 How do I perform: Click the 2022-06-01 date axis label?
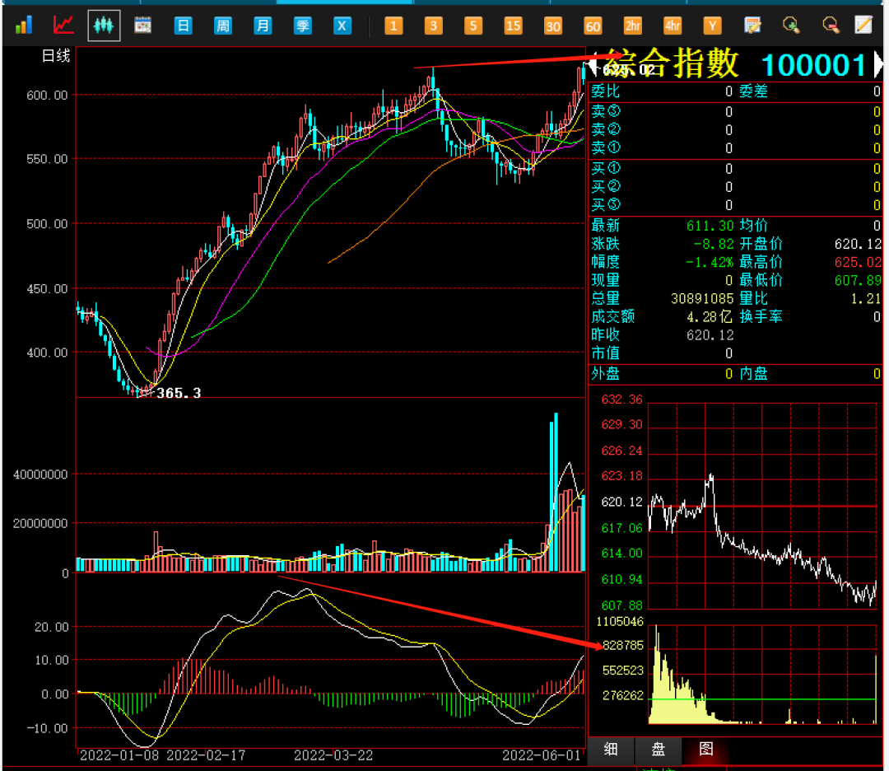coord(542,755)
